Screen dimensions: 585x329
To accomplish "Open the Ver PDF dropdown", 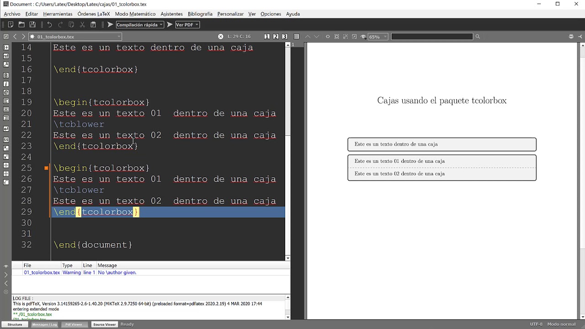I will pyautogui.click(x=187, y=25).
